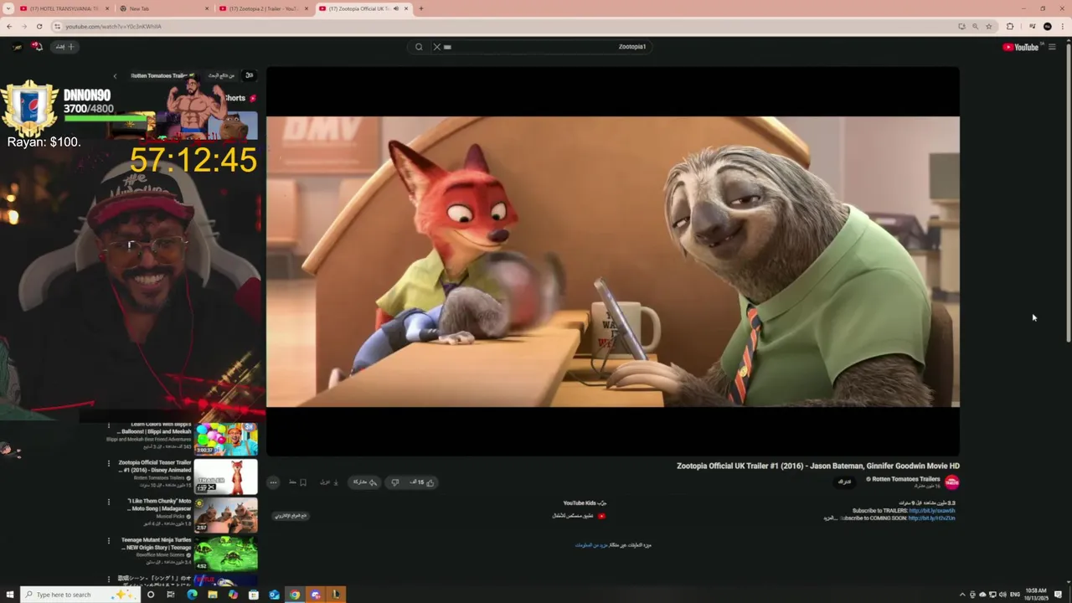
Task: Click the YouTube Kids promo icon
Action: click(601, 516)
